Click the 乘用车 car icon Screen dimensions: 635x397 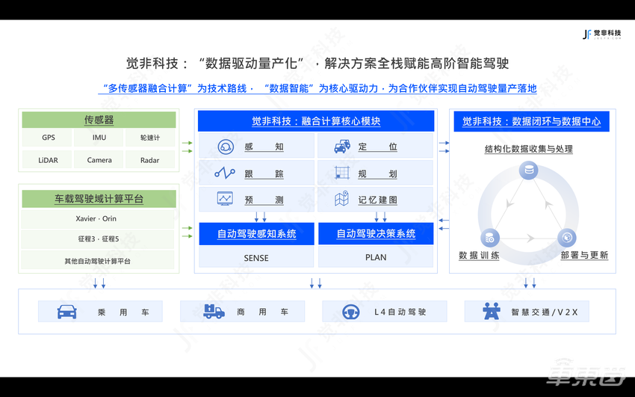pos(67,312)
